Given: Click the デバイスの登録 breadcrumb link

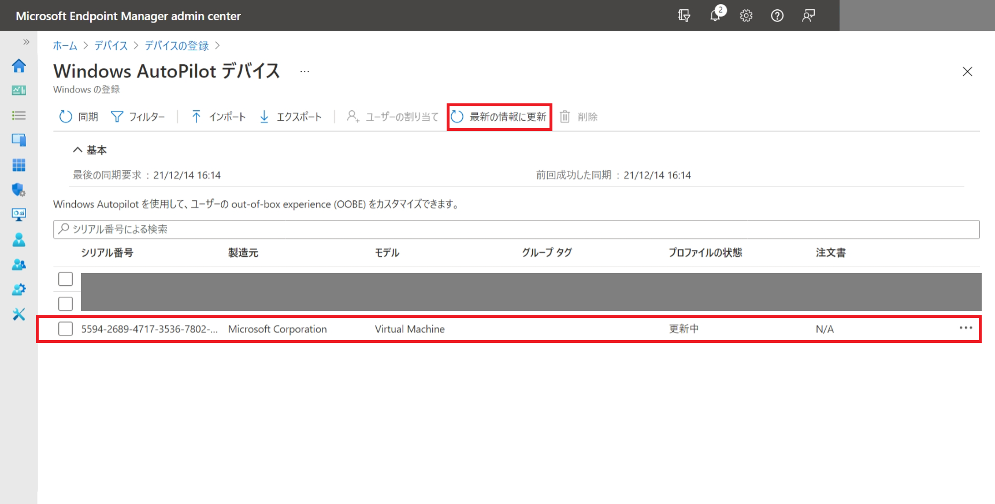Looking at the screenshot, I should coord(176,46).
